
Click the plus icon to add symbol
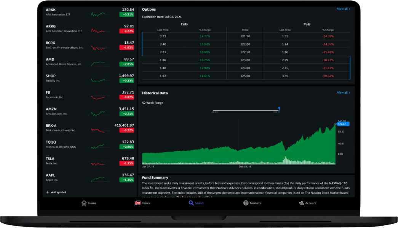coord(48,192)
